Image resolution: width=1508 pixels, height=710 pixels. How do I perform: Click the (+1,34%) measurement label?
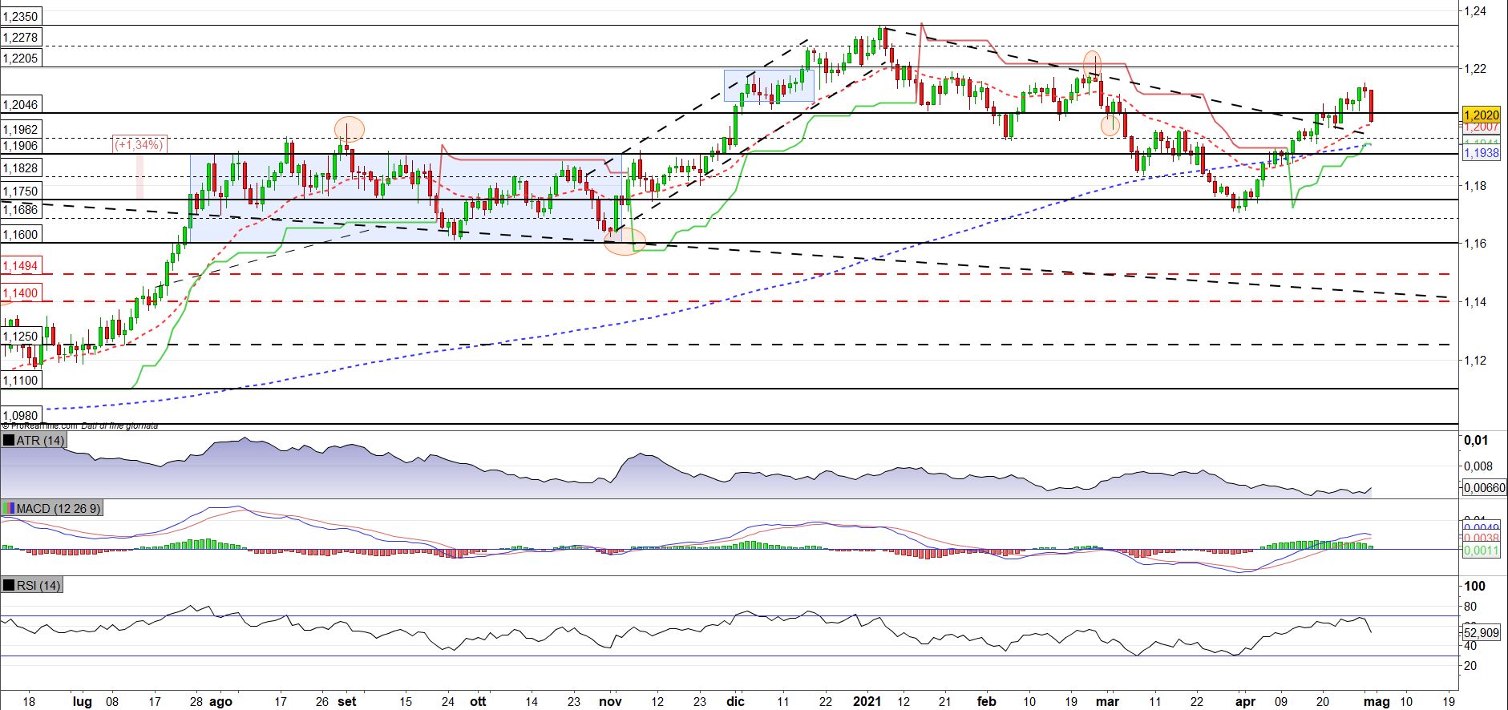(x=139, y=145)
